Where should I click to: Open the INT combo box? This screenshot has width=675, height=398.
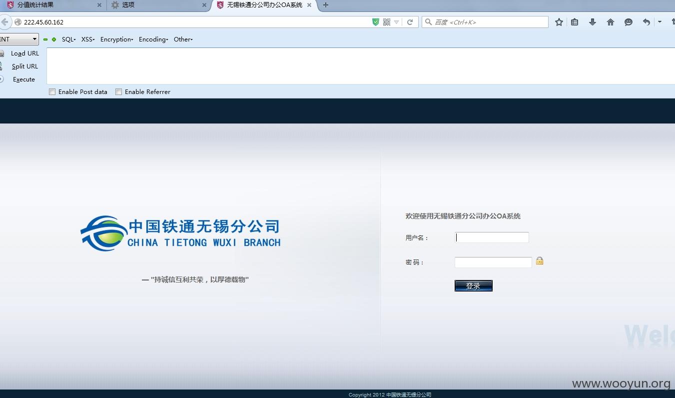[x=19, y=39]
